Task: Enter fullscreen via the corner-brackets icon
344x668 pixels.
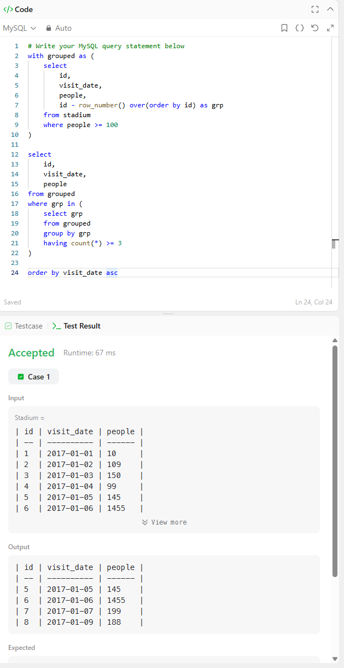Action: coord(315,9)
